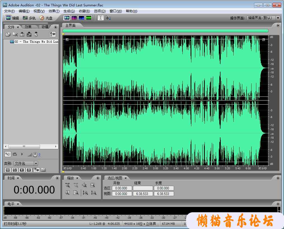Viewport: 284px width, 229px height.
Task: Open the 选区/视图 panel options arrow
Action: coord(278,178)
